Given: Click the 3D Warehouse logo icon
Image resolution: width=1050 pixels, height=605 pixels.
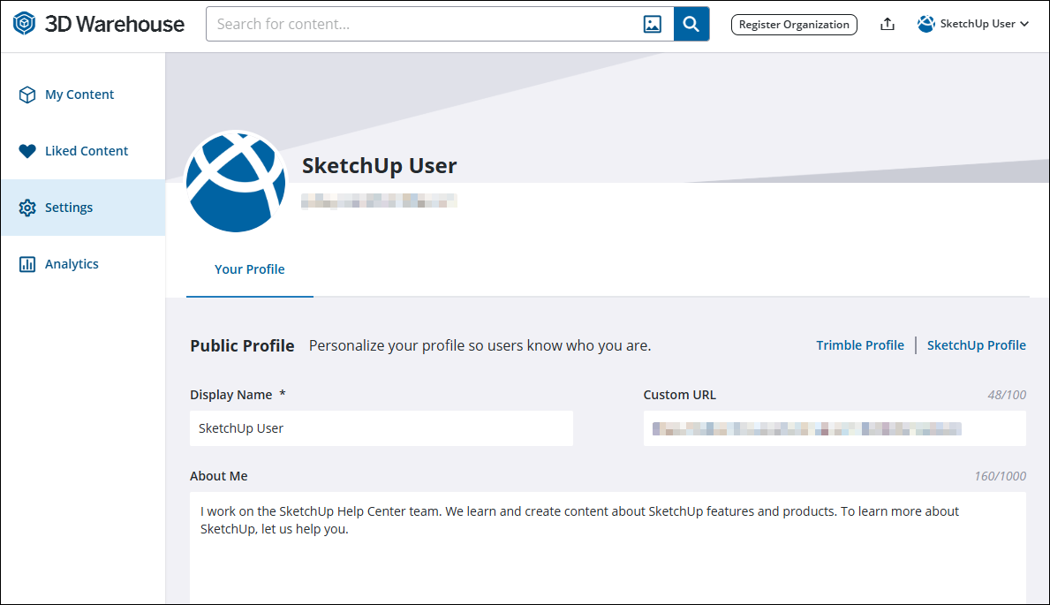Looking at the screenshot, I should 24,24.
